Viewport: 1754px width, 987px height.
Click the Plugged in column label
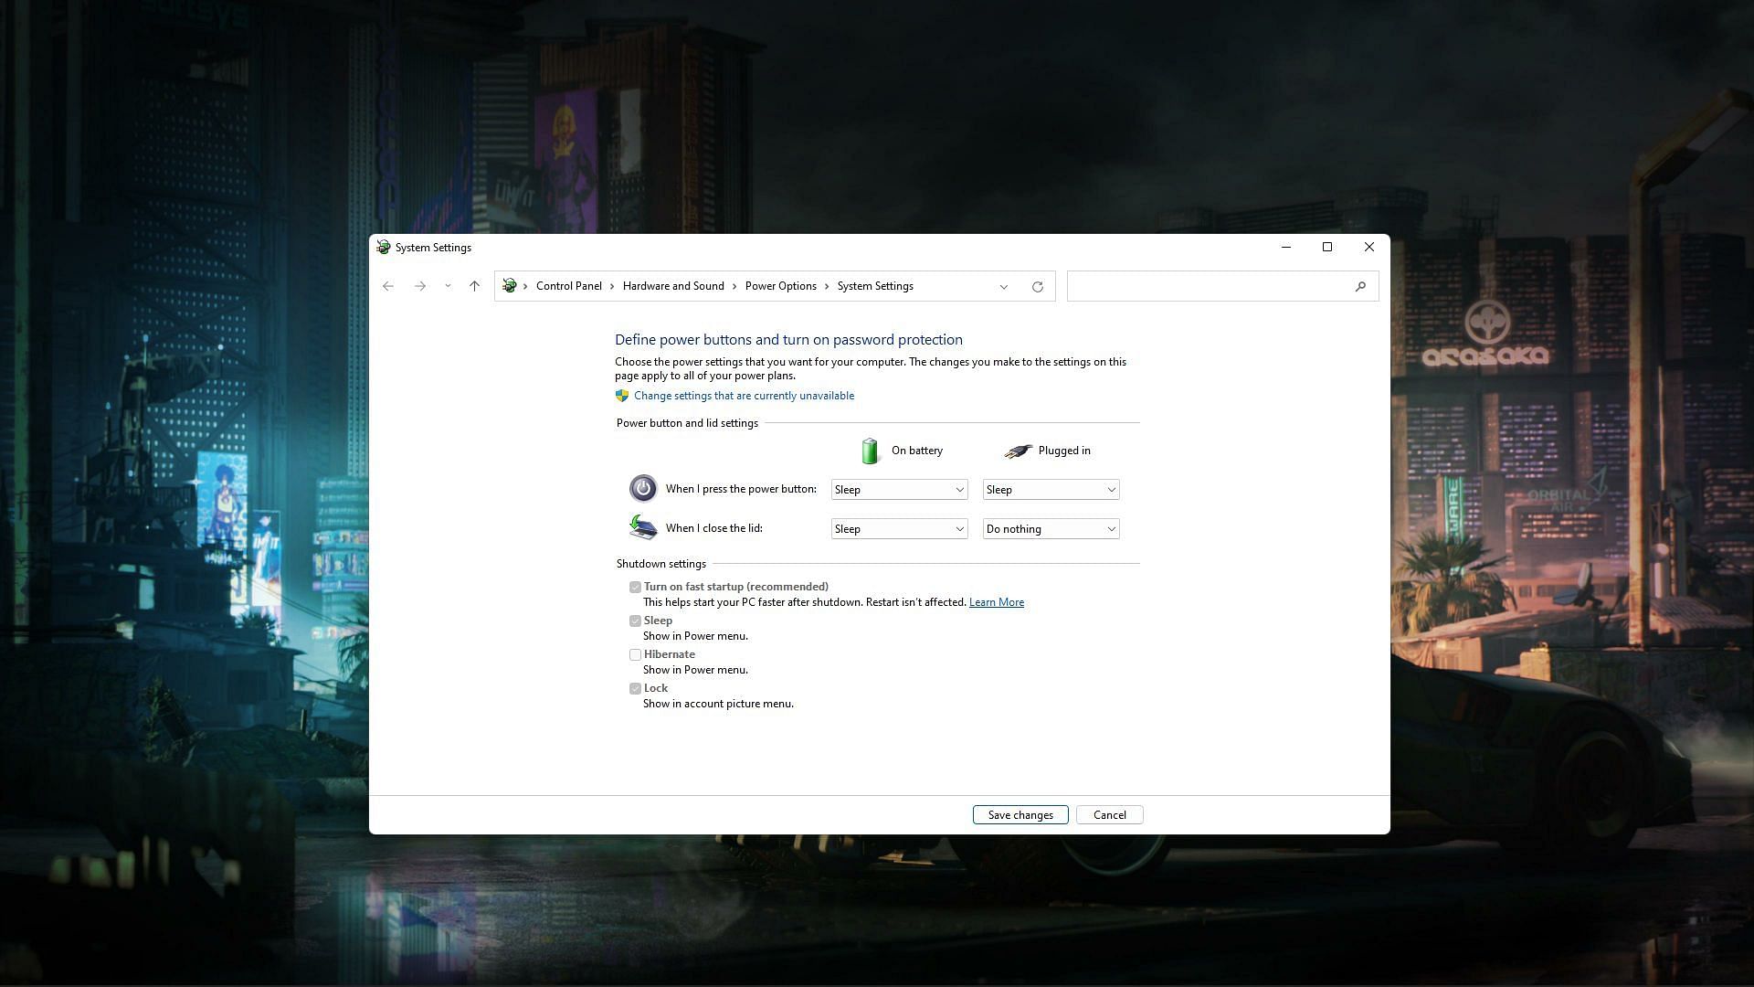pyautogui.click(x=1064, y=451)
